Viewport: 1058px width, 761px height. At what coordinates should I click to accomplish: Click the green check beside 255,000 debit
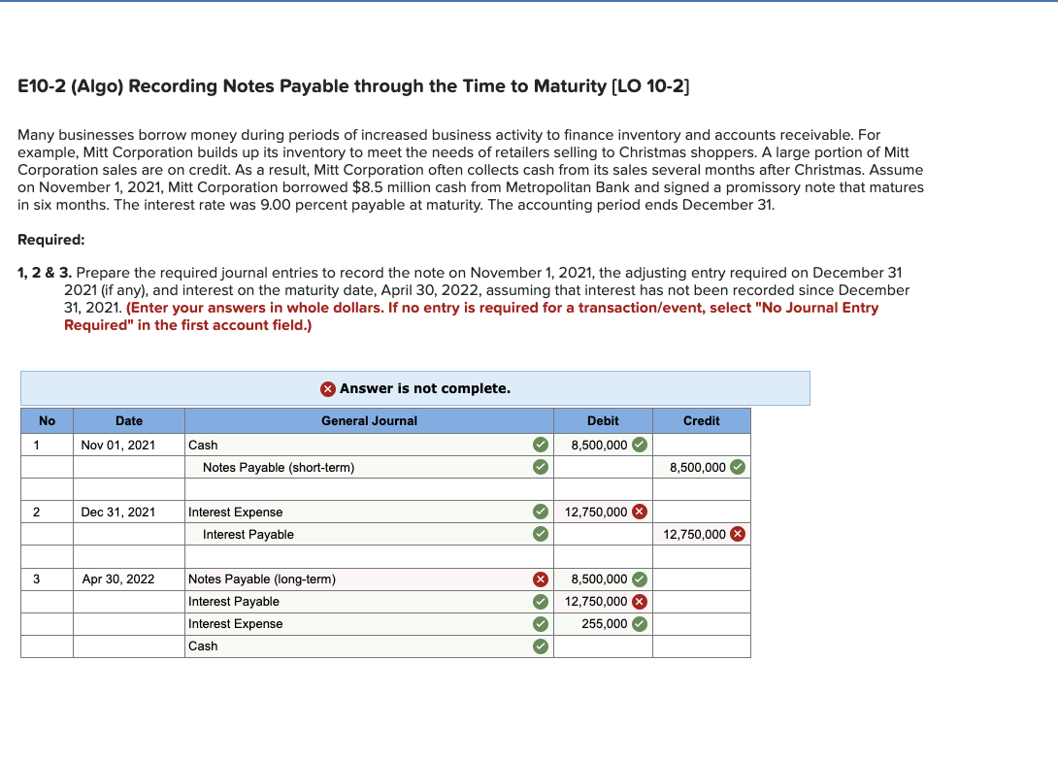coord(639,623)
